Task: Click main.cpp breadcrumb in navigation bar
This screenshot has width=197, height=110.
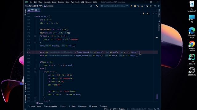Action: point(48,6)
